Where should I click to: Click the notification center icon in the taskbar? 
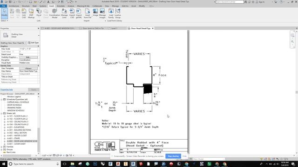point(293,164)
